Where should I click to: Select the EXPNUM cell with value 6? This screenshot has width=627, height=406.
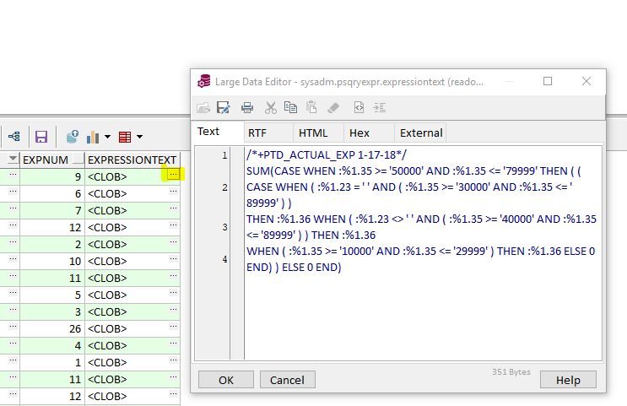coord(52,193)
